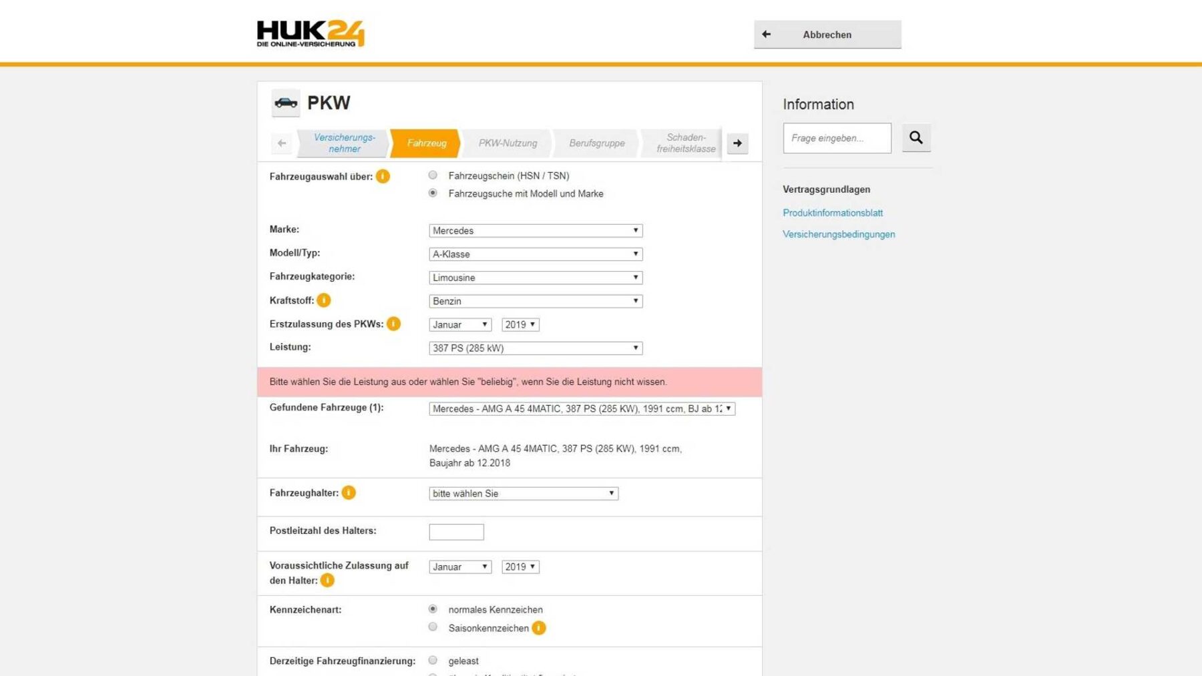Viewport: 1202px width, 676px height.
Task: Select Fahrzeugsuche mit Modell und Marke option
Action: tap(433, 193)
